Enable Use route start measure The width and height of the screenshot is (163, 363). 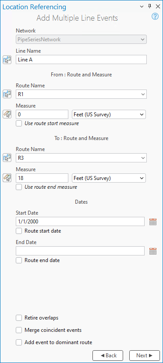click(19, 123)
